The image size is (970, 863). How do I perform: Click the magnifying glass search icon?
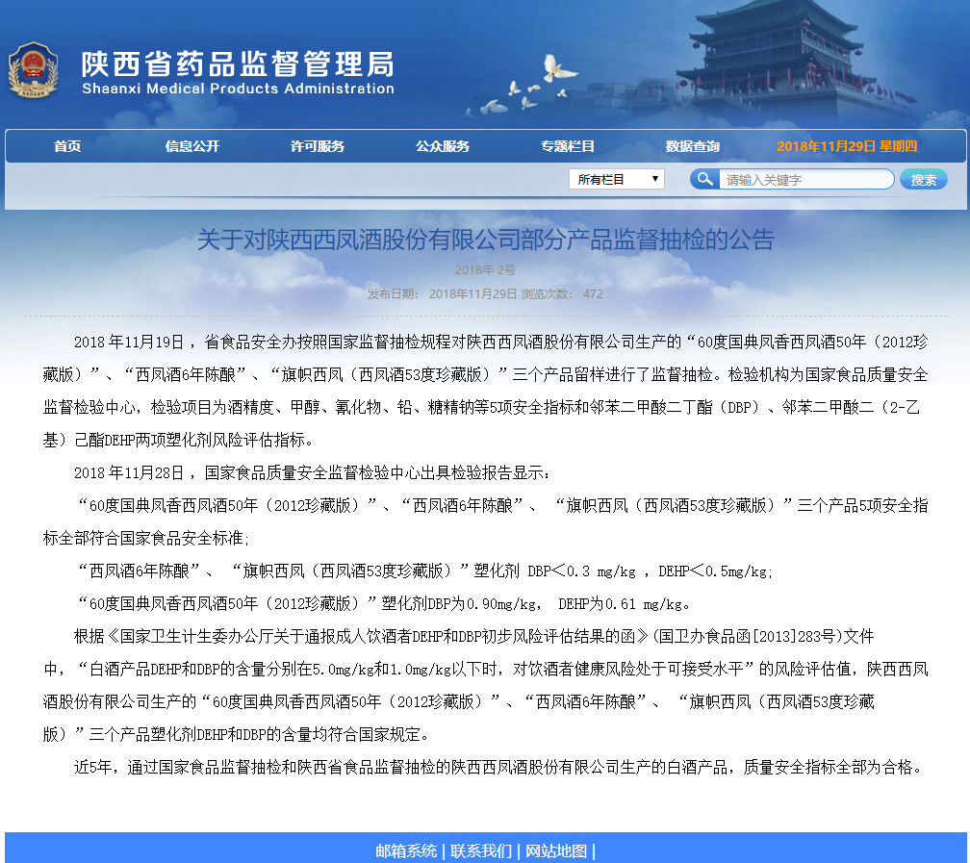click(x=704, y=179)
